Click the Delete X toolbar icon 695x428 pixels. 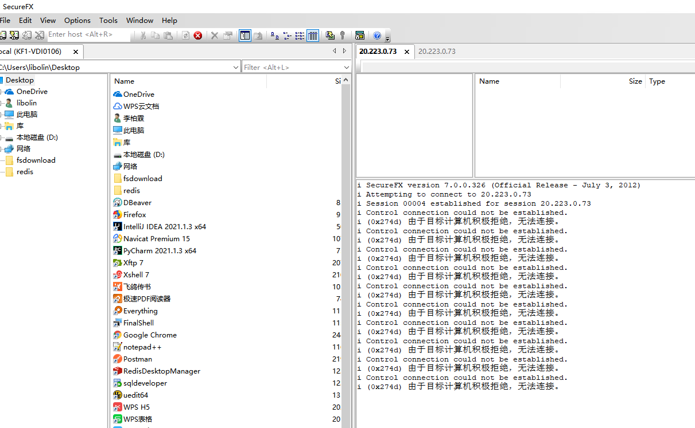(214, 35)
